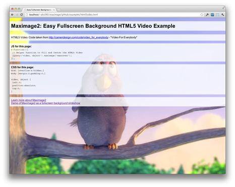Screen dimensions: 235x187
Task: Click the bird in the background video
Action: click(x=102, y=101)
